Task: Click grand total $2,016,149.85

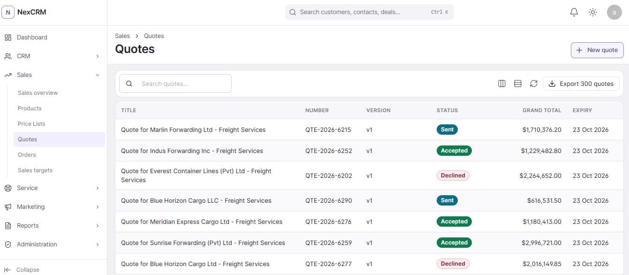Action: click(x=541, y=264)
